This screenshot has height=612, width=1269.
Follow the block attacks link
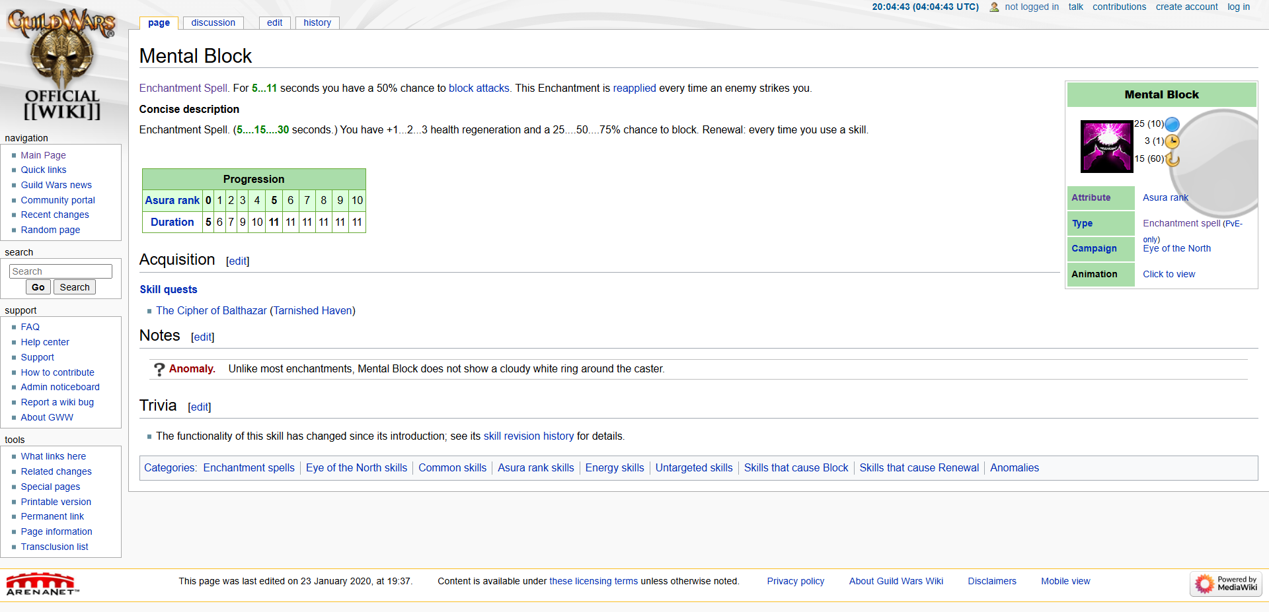[x=479, y=88]
